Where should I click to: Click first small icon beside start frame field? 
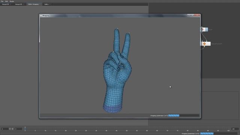tap(10, 129)
